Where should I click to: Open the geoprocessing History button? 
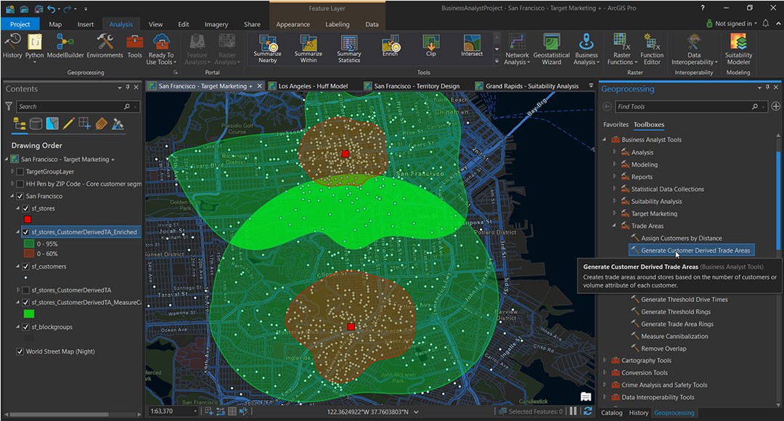tap(12, 46)
